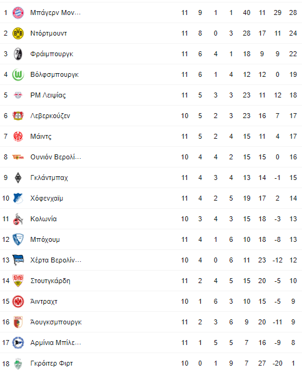Click the Köln goat crest icon

point(18,219)
